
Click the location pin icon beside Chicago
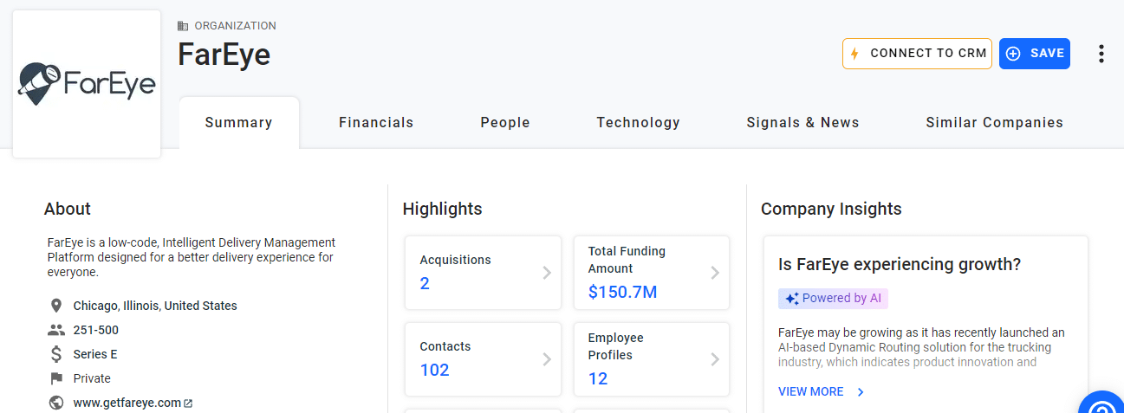coord(56,306)
